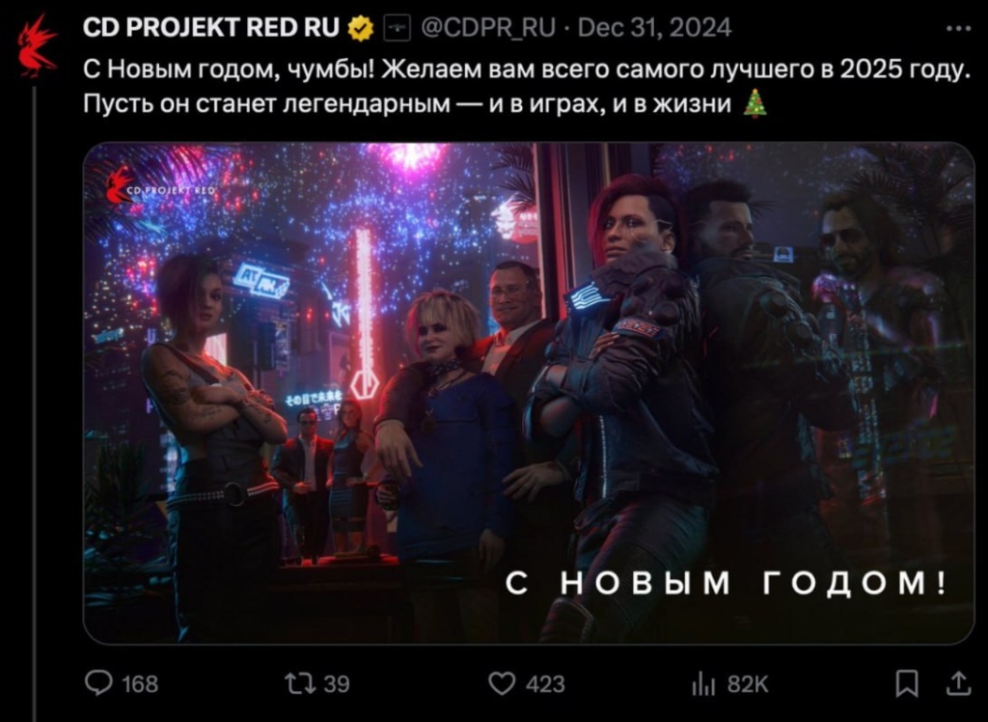Click the 423 likes count
This screenshot has width=988, height=722.
(x=546, y=684)
